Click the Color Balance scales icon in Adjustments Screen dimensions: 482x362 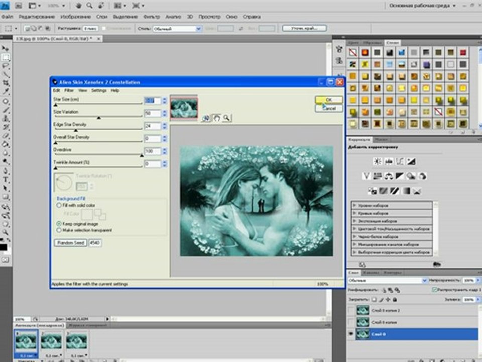pyautogui.click(x=389, y=176)
